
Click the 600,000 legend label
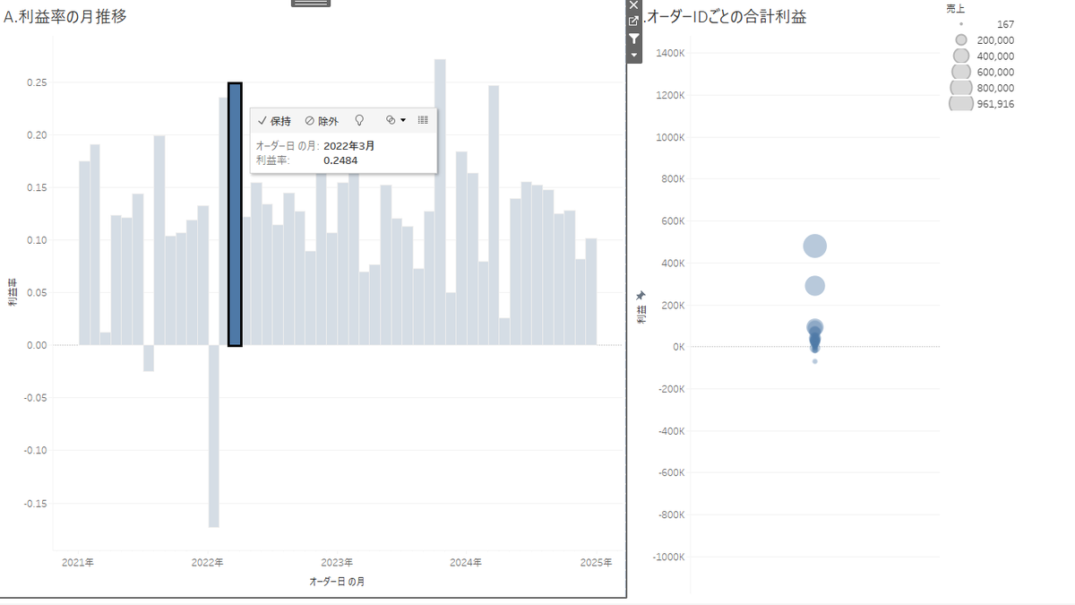click(x=995, y=72)
